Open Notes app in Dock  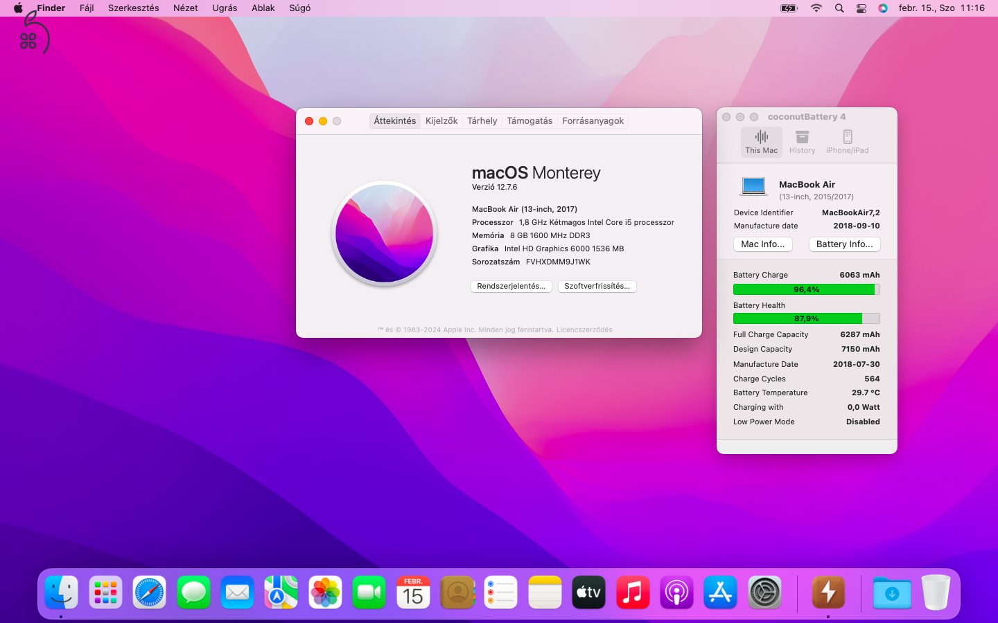coord(545,593)
